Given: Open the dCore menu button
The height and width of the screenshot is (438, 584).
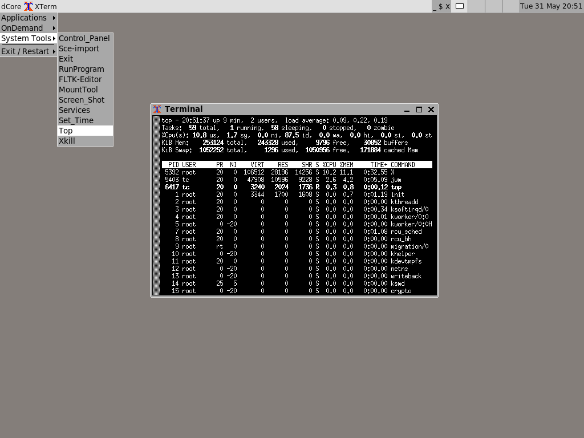Looking at the screenshot, I should pyautogui.click(x=11, y=6).
